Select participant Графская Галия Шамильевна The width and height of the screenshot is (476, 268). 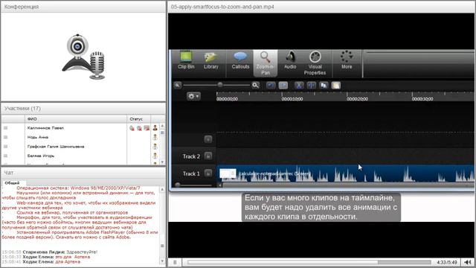click(56, 147)
